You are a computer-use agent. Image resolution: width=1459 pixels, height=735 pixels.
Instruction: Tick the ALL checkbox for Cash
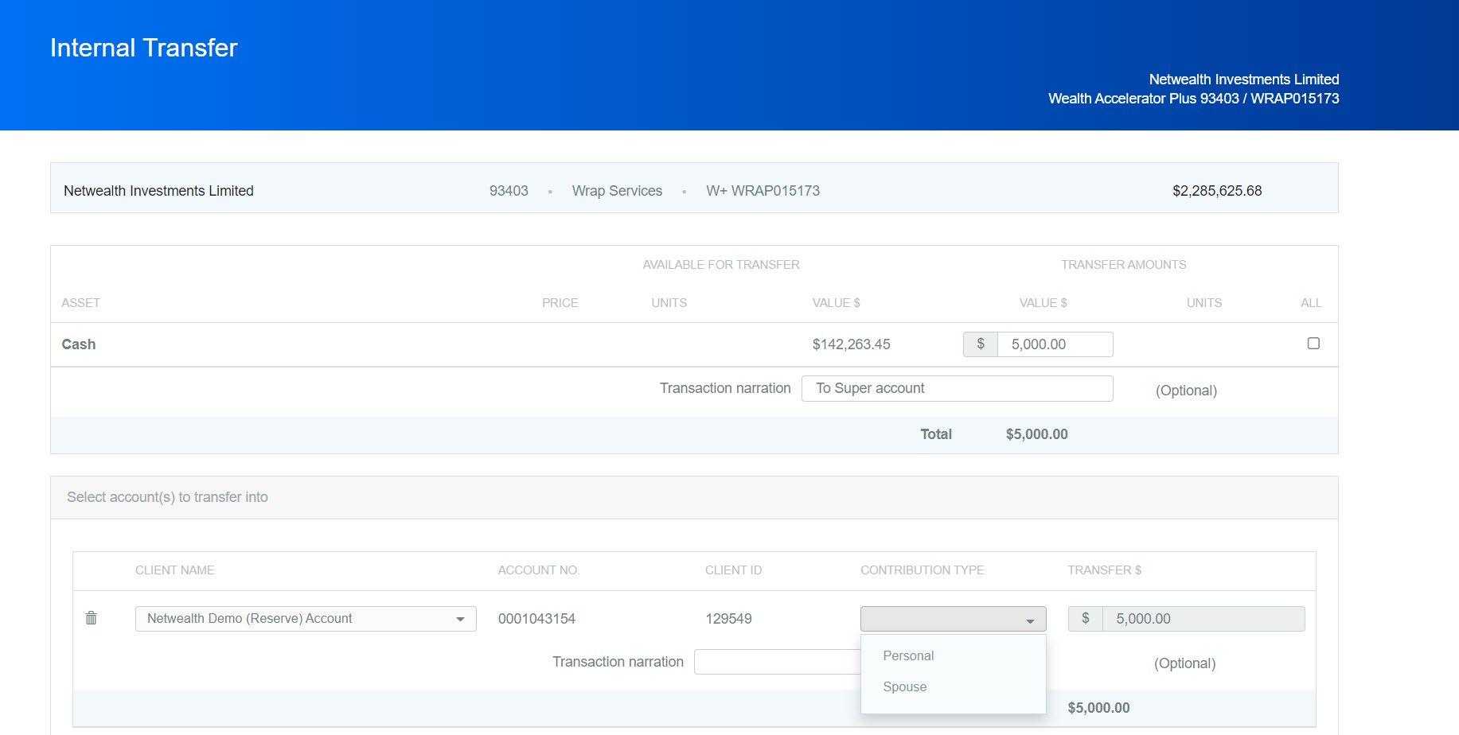click(1313, 344)
